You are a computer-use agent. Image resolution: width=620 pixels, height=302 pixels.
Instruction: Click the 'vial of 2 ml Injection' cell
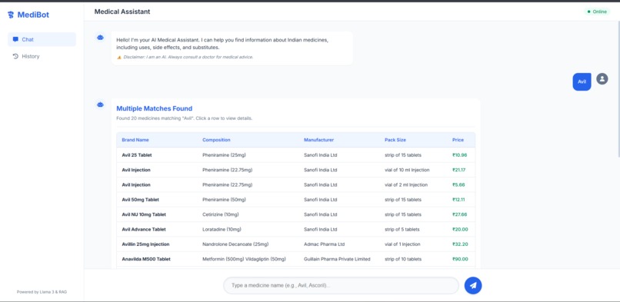pyautogui.click(x=405, y=184)
